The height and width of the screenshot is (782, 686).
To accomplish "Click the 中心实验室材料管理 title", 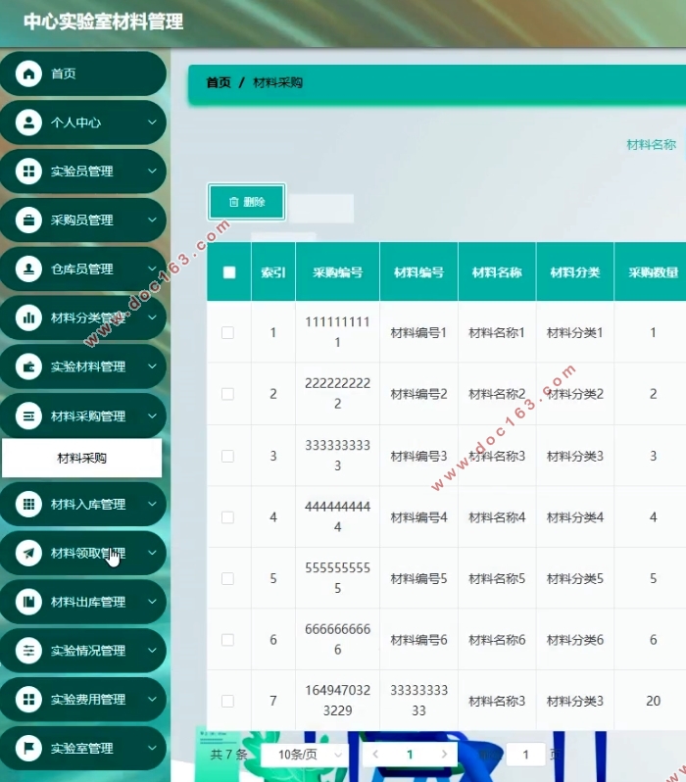I will 103,22.
